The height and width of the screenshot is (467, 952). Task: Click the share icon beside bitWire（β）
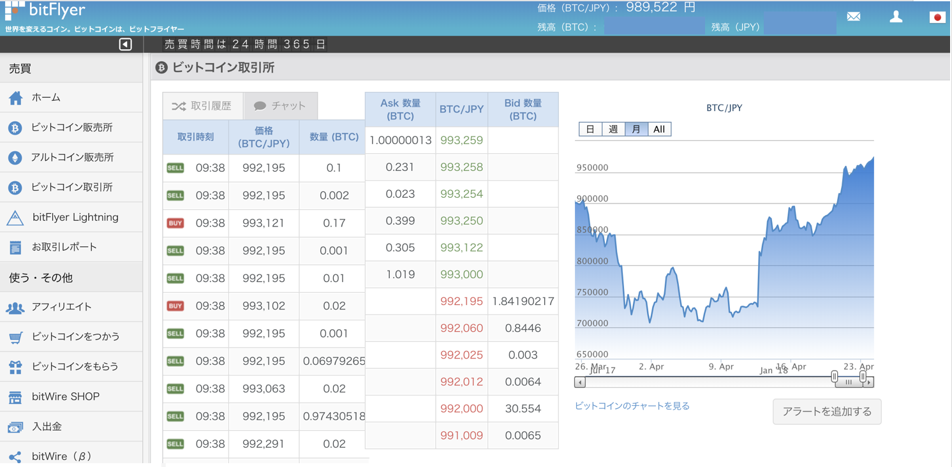point(15,457)
